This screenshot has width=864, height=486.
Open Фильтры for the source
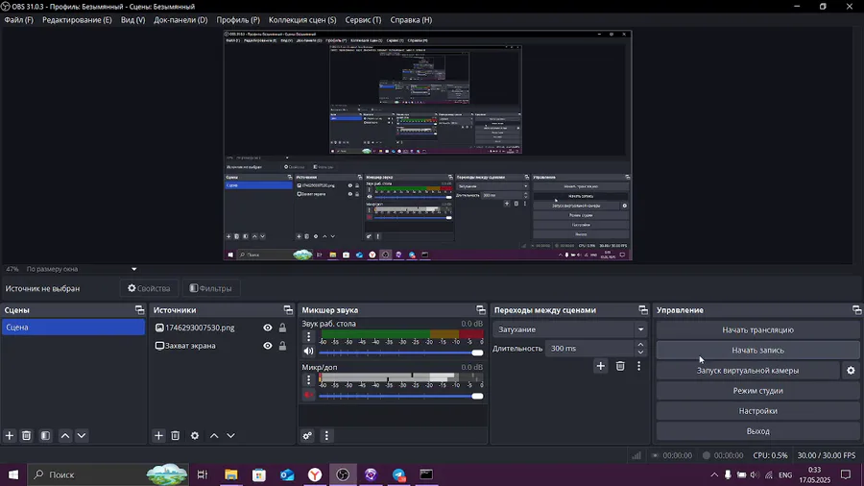click(210, 288)
